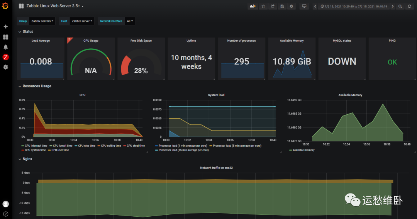
Task: Toggle Available memory legend series
Action: [x=303, y=150]
